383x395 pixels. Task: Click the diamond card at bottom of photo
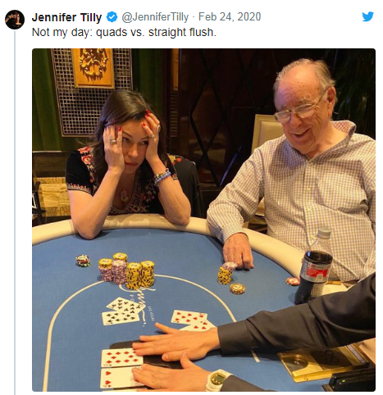pos(121,357)
